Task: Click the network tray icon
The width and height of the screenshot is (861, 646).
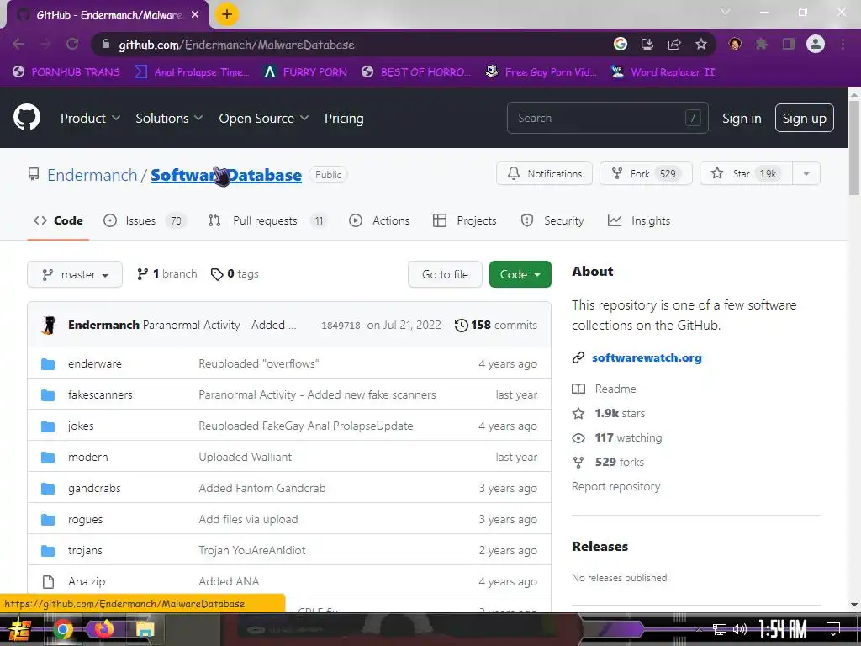Action: coord(720,629)
